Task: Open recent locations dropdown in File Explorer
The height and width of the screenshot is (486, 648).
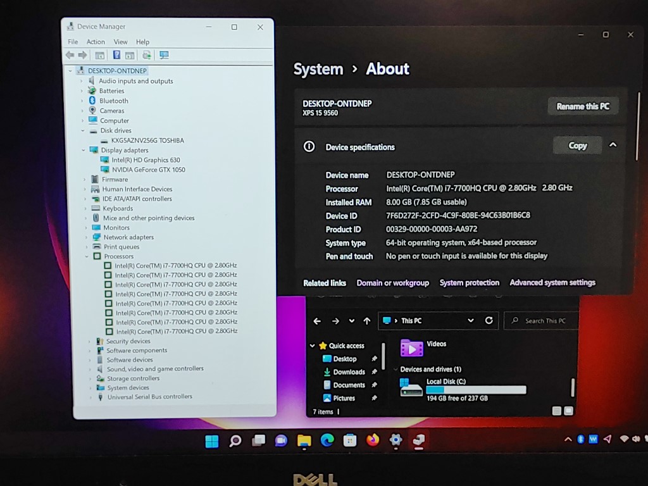Action: (352, 321)
